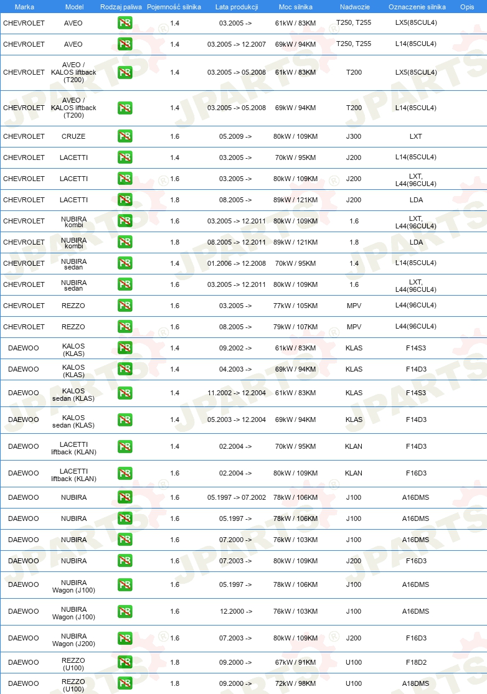Click the 70kW / 95KM cell in Chevrolet Lacetti row
The height and width of the screenshot is (694, 487).
click(x=295, y=157)
